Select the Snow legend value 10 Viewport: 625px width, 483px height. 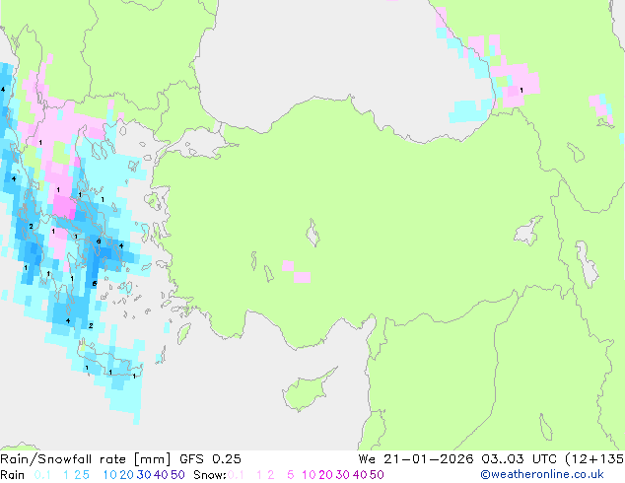(x=309, y=475)
